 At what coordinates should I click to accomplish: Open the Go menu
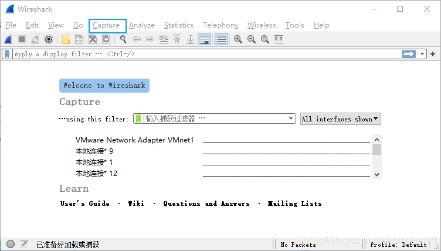point(78,25)
